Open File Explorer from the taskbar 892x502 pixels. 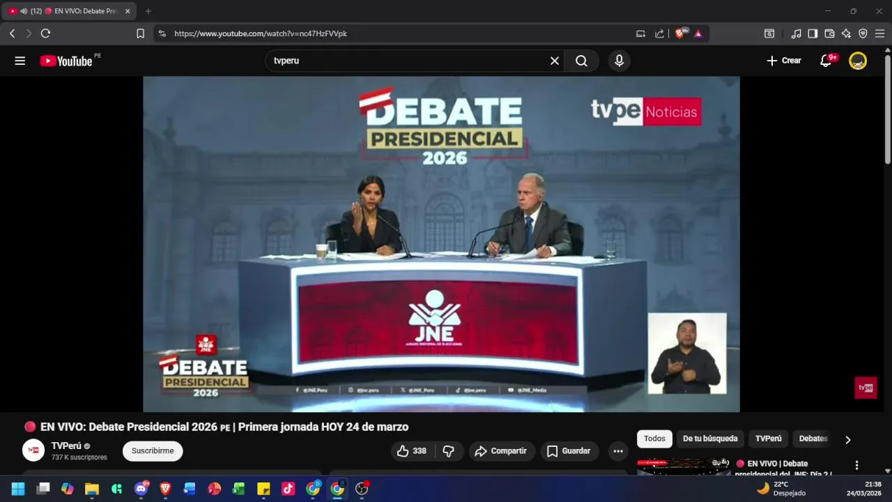tap(92, 489)
